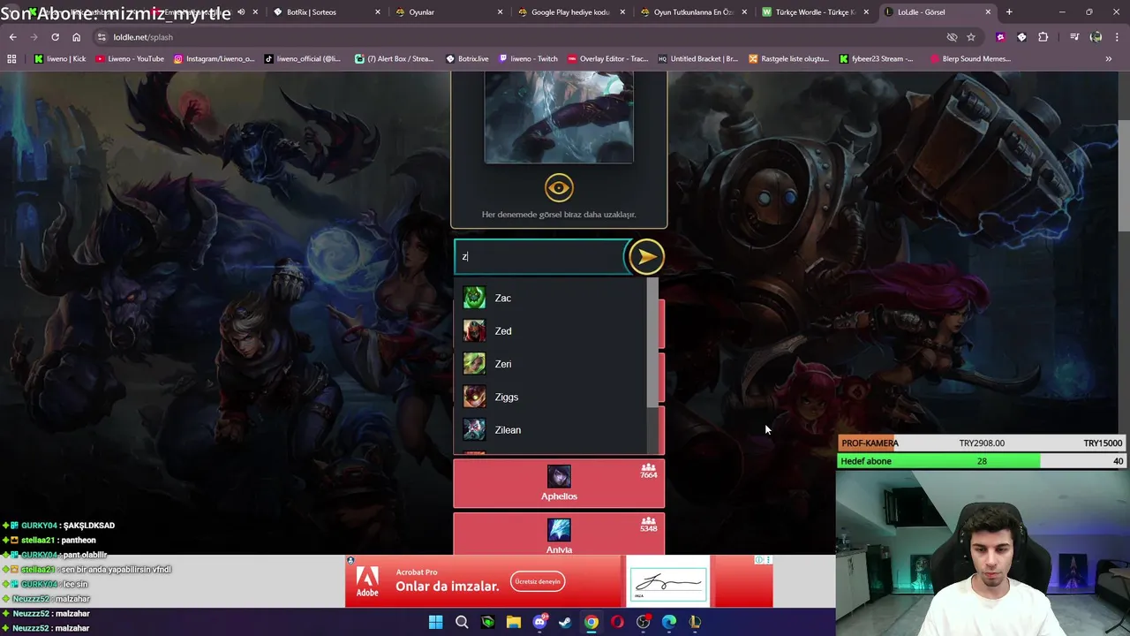
Task: Open the Botrix.live bookmark
Action: (x=467, y=58)
